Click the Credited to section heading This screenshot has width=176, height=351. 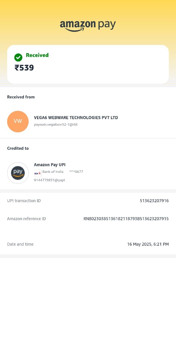pyautogui.click(x=18, y=148)
